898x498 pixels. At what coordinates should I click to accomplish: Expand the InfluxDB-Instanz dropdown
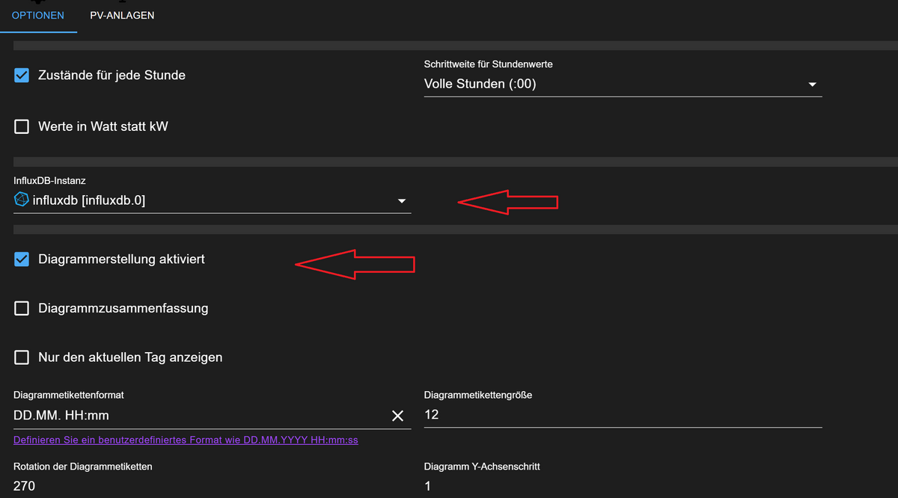213,200
